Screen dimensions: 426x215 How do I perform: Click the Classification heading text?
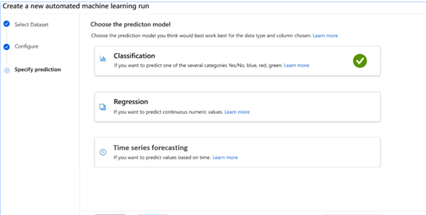[134, 56]
